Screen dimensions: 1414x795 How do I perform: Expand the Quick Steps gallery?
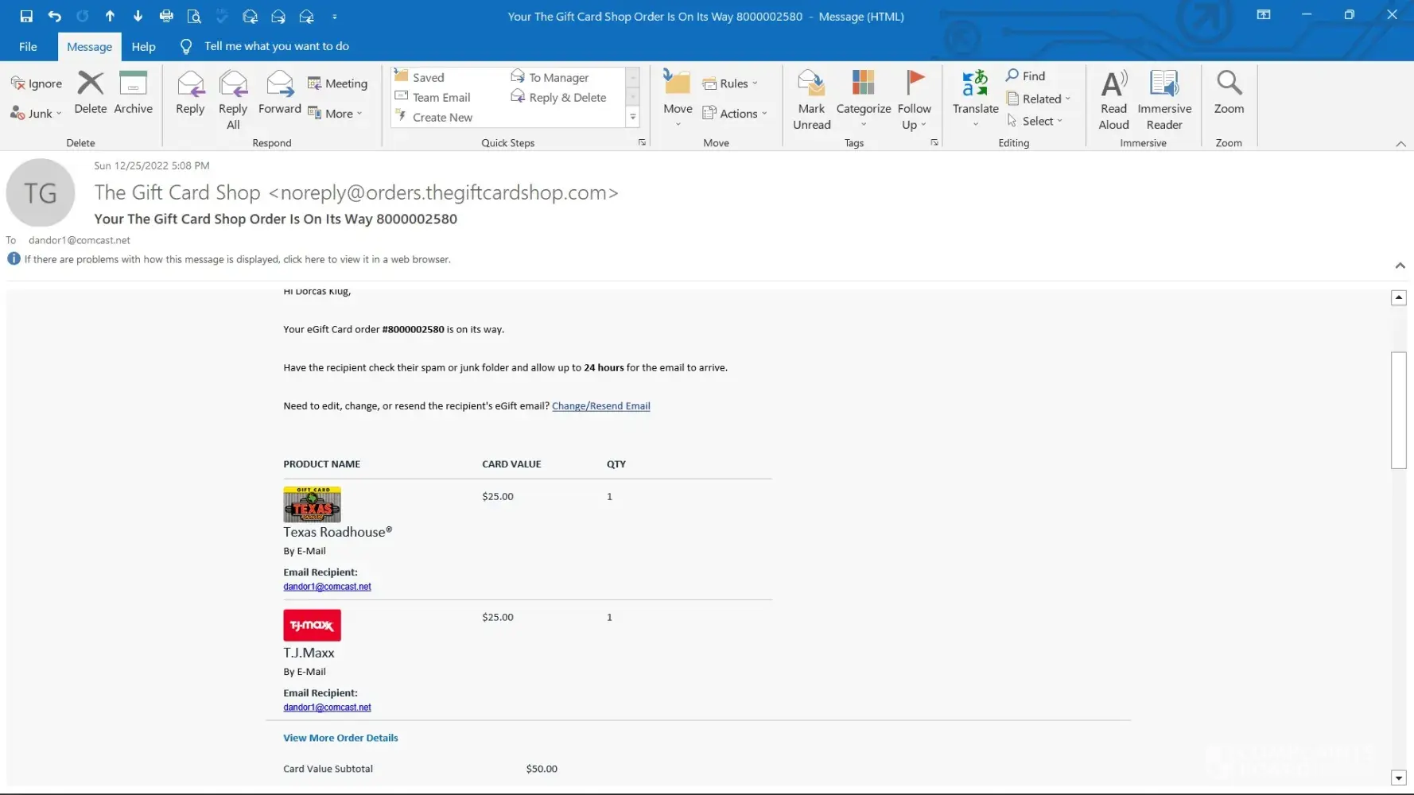point(633,117)
